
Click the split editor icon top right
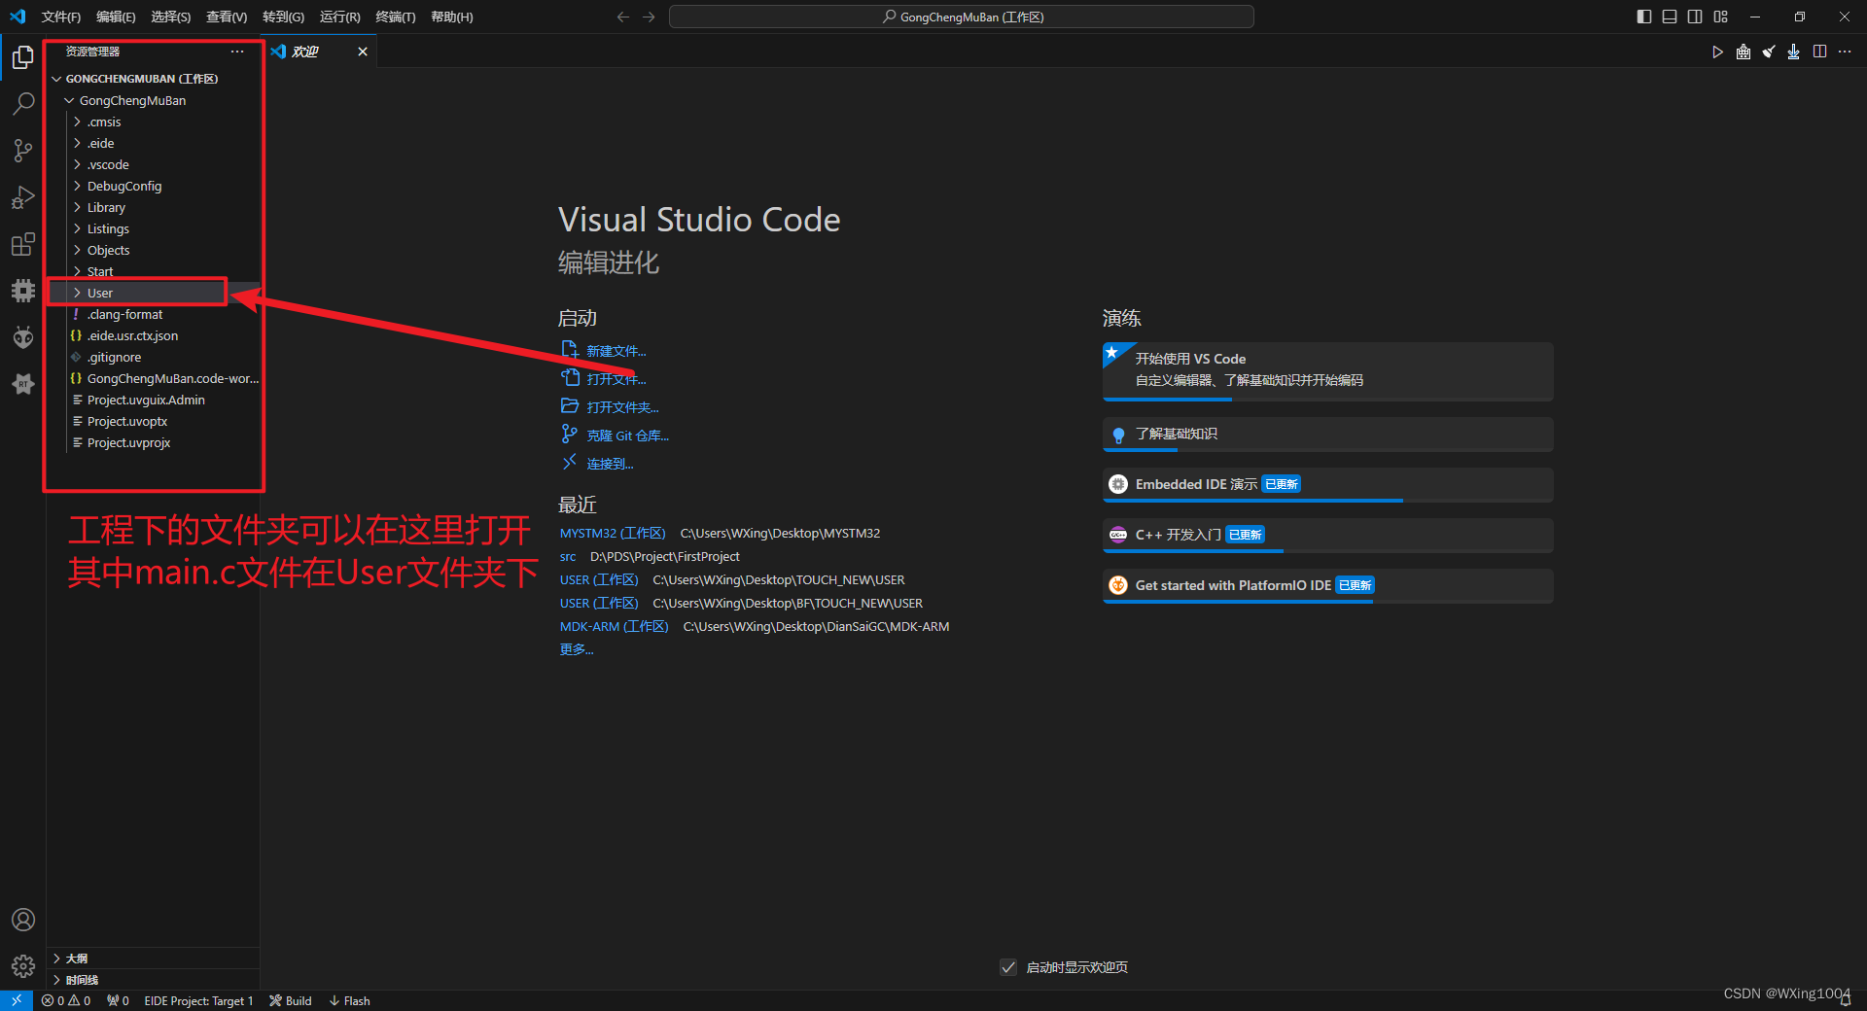click(x=1820, y=52)
